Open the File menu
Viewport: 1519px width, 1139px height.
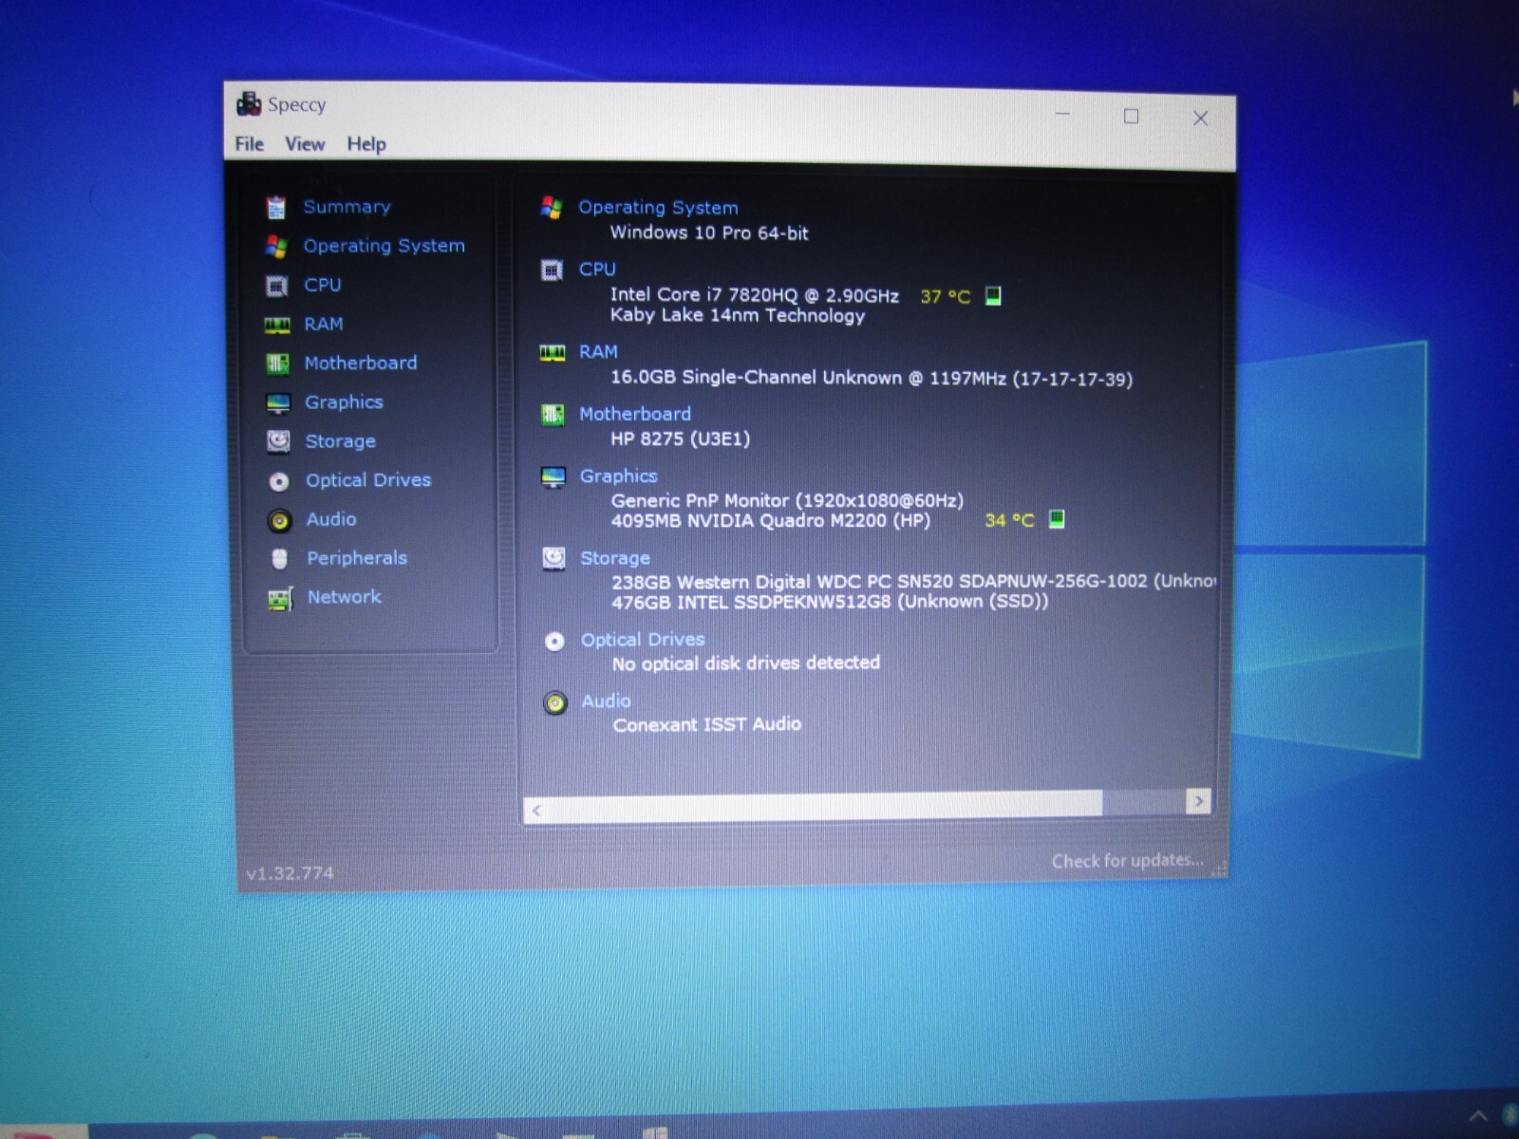250,143
